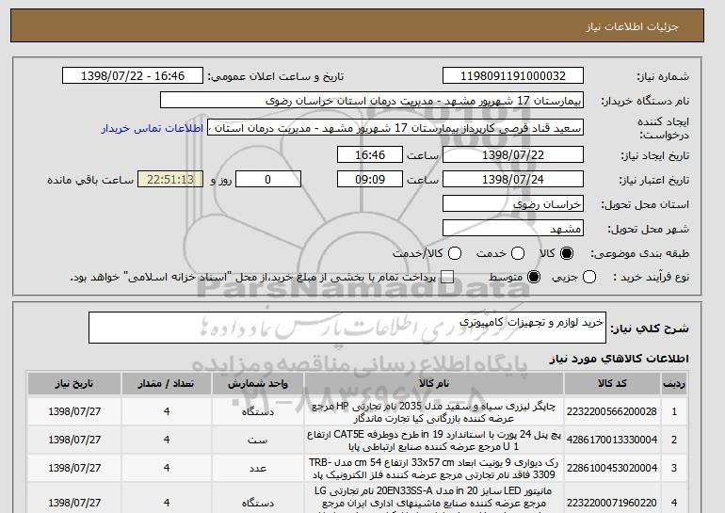Choose the جزیی purchase process option
Viewport: 725px width, 513px height.
[589, 278]
